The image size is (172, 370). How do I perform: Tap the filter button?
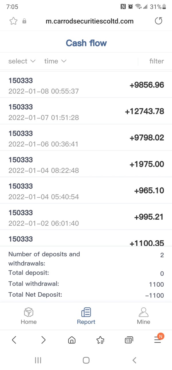(x=157, y=61)
